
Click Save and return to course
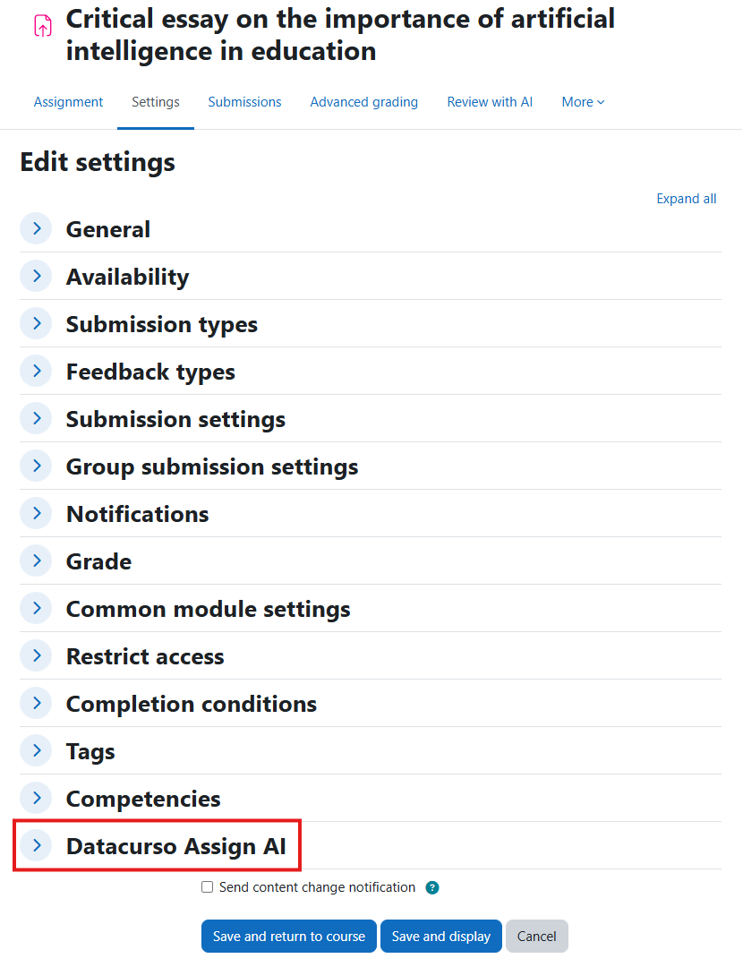click(288, 936)
